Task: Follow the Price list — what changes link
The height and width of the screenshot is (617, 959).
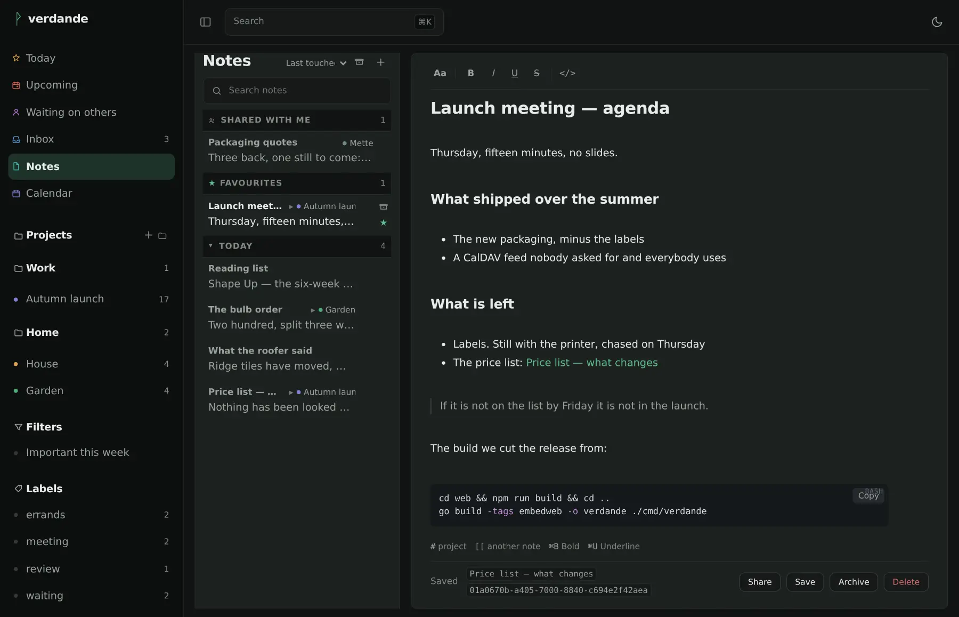Action: (591, 363)
